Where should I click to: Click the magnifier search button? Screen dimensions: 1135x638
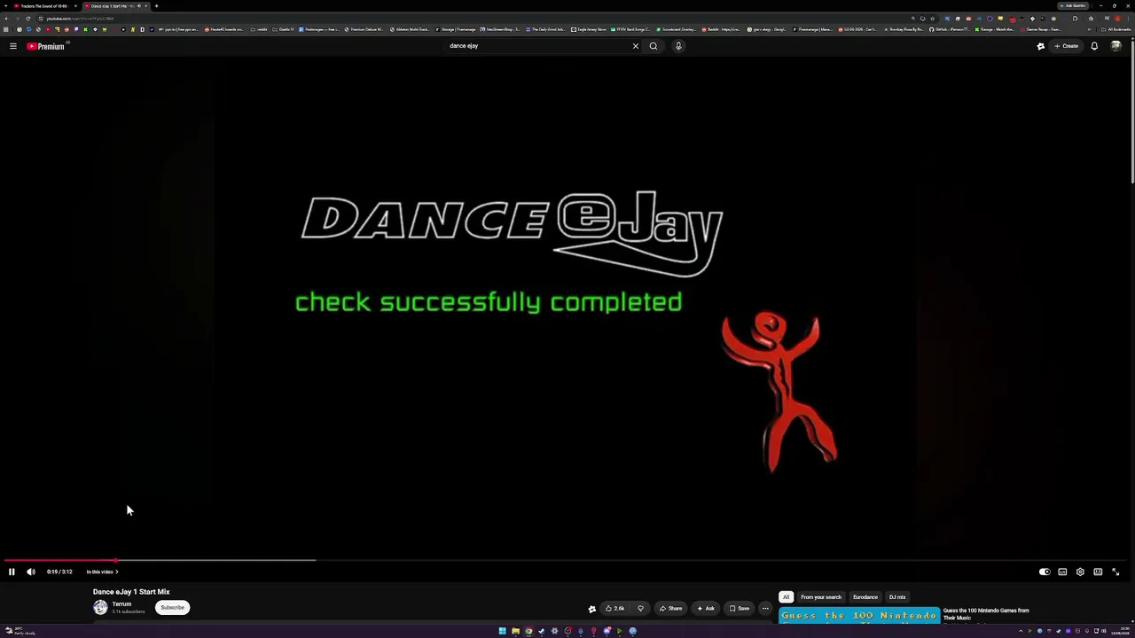coord(654,46)
